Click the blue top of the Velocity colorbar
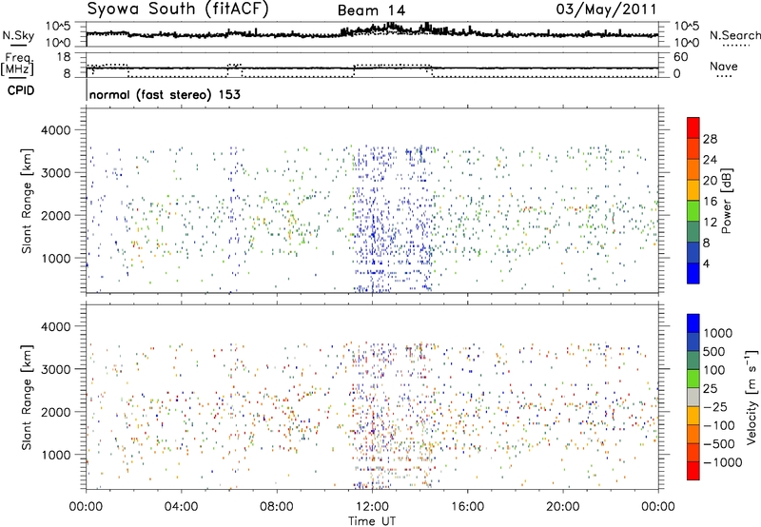761x527 pixels. (x=693, y=323)
